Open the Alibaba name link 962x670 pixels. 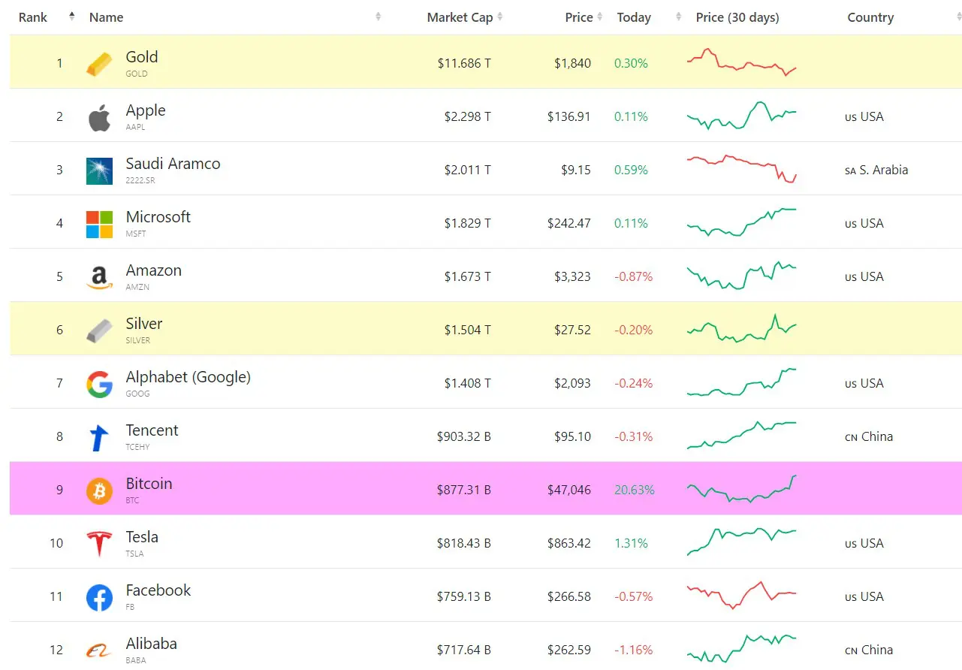coord(152,644)
